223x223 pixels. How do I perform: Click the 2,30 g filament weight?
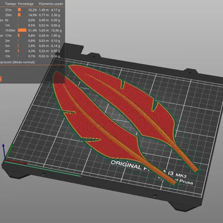pyautogui.click(x=55, y=15)
